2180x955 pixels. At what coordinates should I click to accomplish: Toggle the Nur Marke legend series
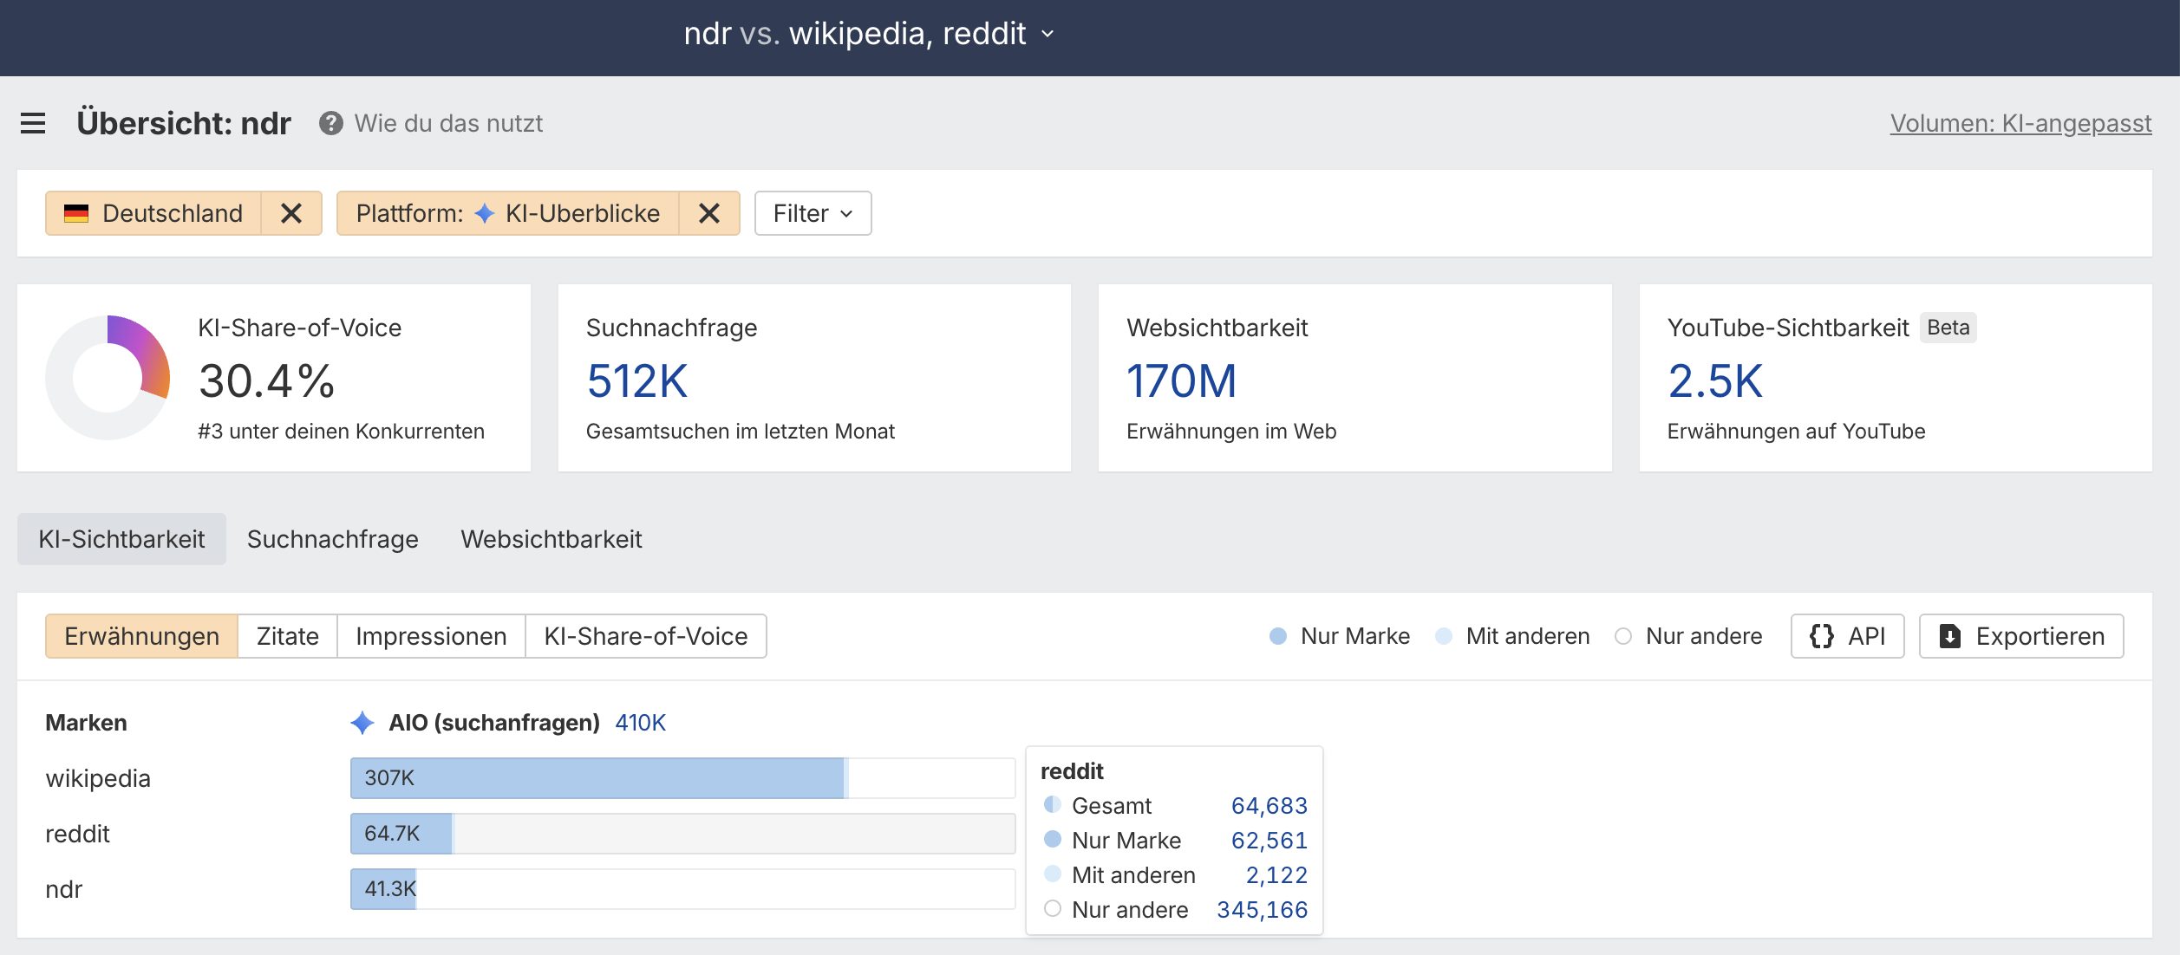click(1340, 636)
